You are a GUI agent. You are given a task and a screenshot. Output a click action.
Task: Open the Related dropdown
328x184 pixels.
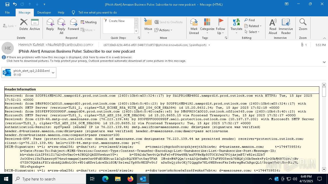[253, 26]
